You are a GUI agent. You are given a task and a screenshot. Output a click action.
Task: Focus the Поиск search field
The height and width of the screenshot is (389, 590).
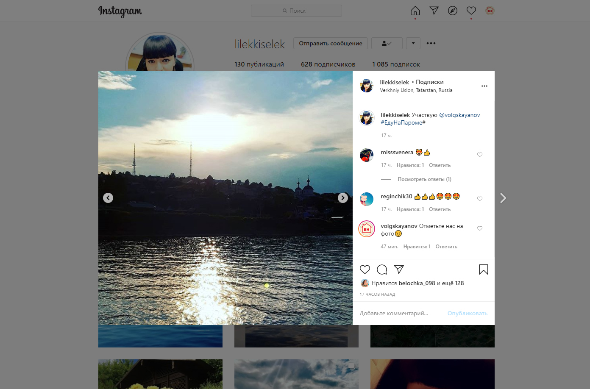(x=296, y=11)
